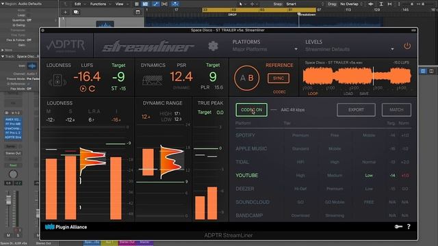Click the MATCH button
Screen dimensions: 438x246
point(396,110)
